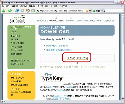
Task: Click ユーザー登録 in the sidebar
Action: pyautogui.click(x=16, y=47)
